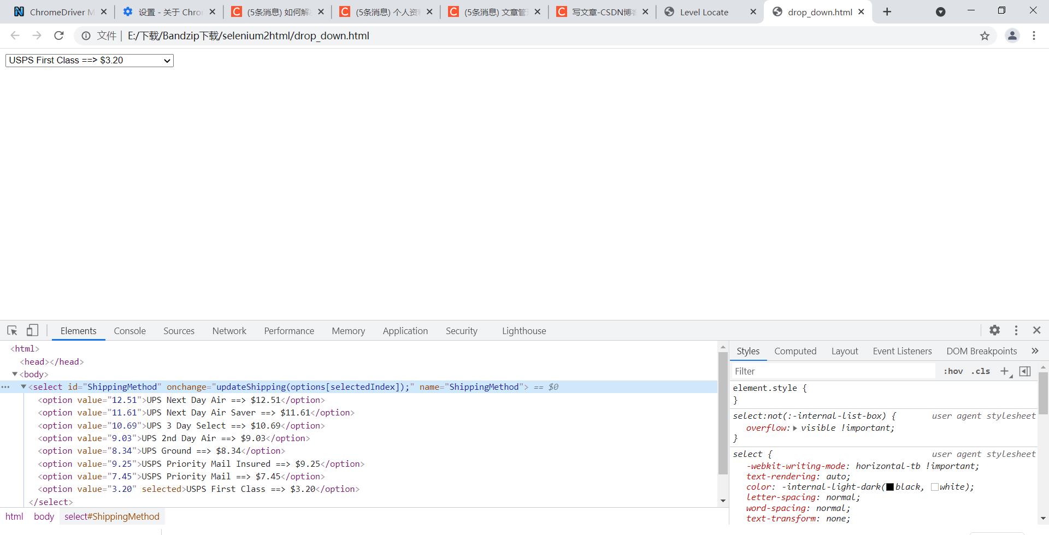This screenshot has height=535, width=1049.
Task: Open the Application panel tab
Action: coord(405,331)
